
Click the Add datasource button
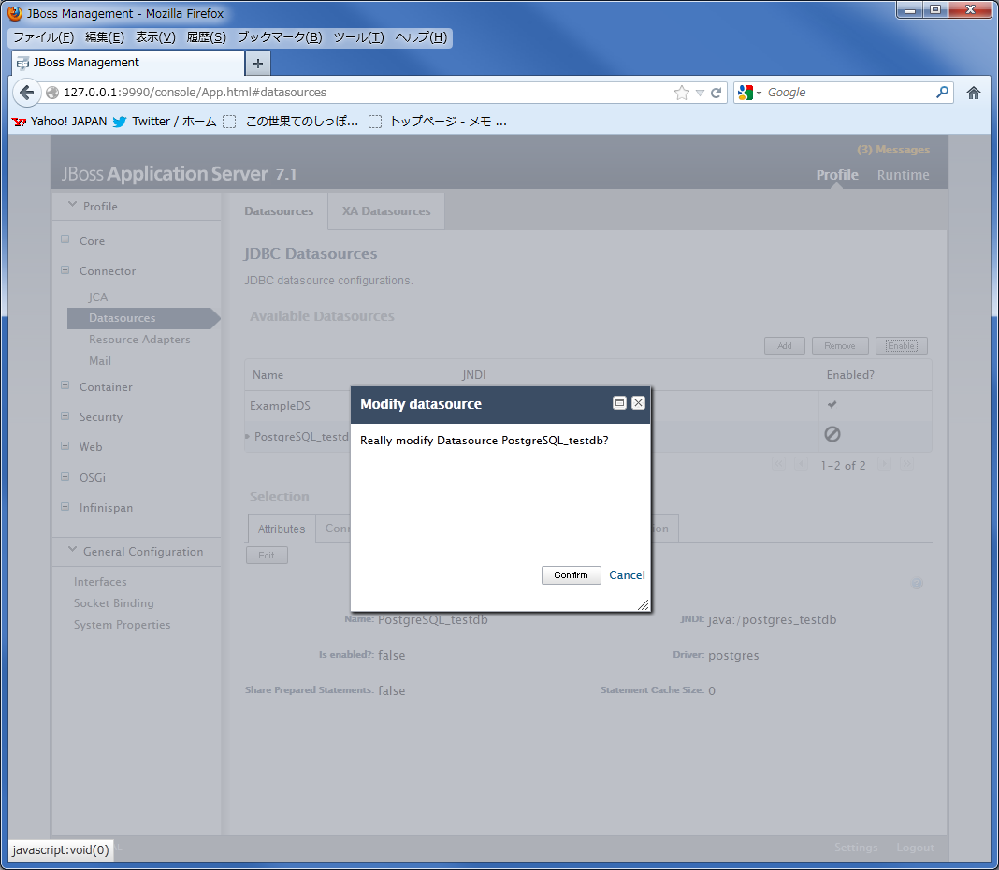785,345
